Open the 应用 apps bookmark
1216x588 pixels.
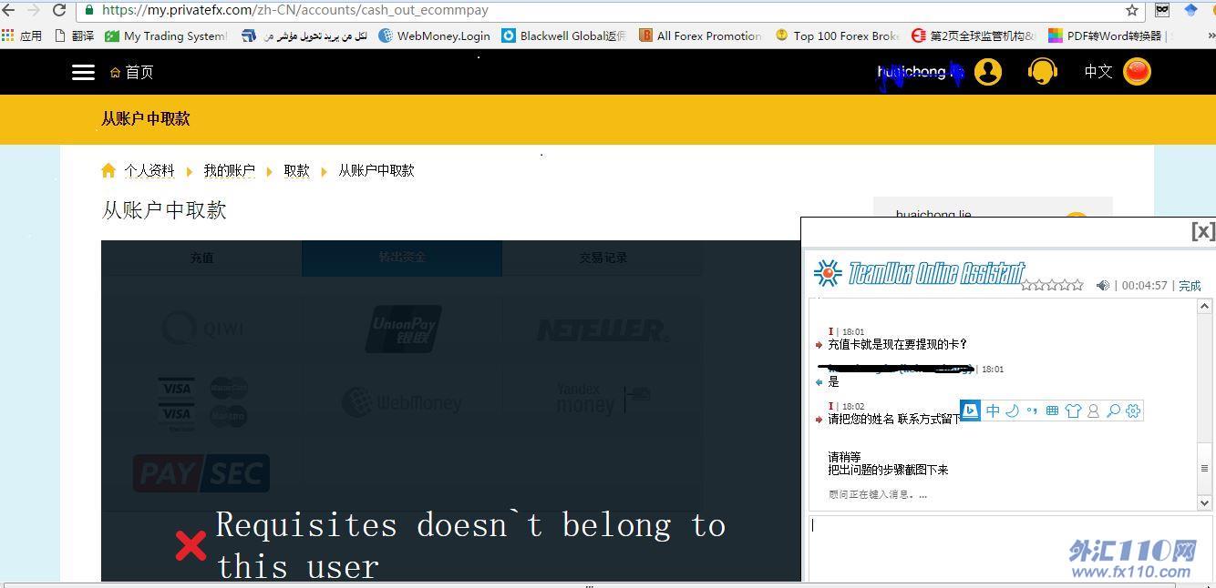coord(22,35)
